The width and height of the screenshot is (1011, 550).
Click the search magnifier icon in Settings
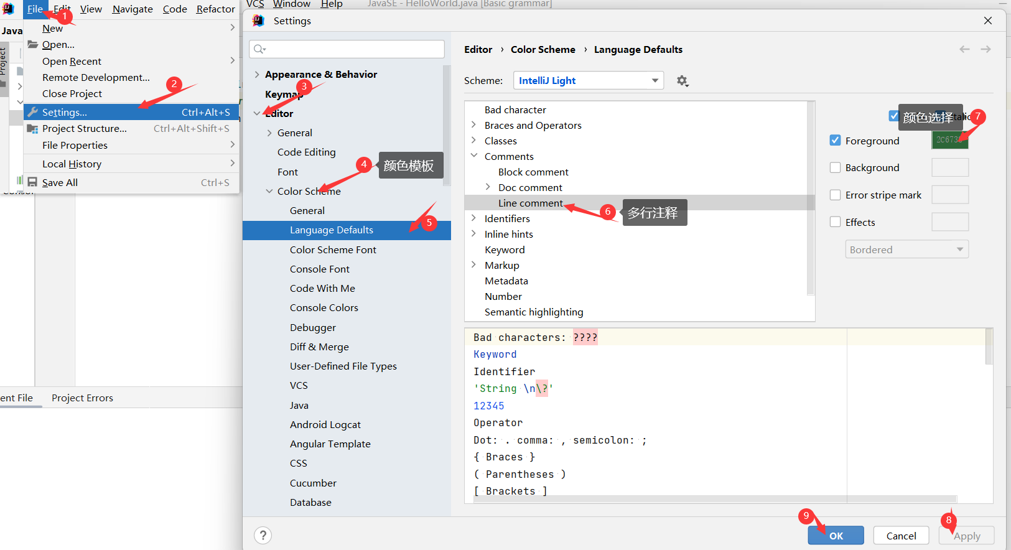tap(259, 49)
